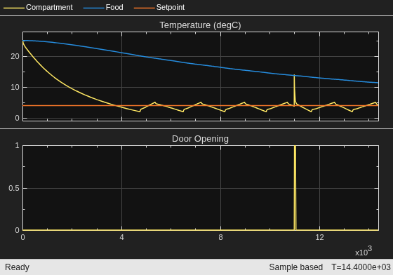Click the y-axis label 20 on temperature plot
Viewport: 393px width, 275px height.
(x=15, y=56)
